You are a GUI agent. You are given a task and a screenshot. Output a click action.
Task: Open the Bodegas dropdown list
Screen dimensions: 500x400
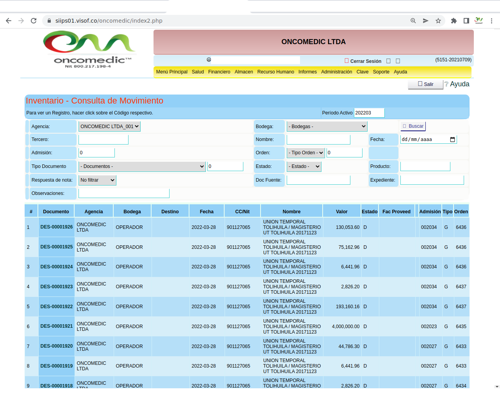click(x=327, y=127)
